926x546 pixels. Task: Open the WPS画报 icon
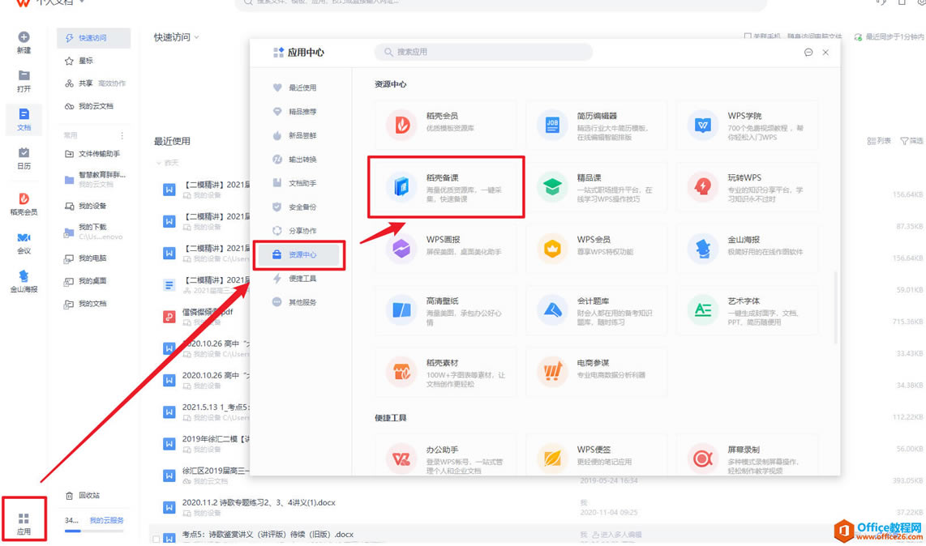tap(402, 249)
